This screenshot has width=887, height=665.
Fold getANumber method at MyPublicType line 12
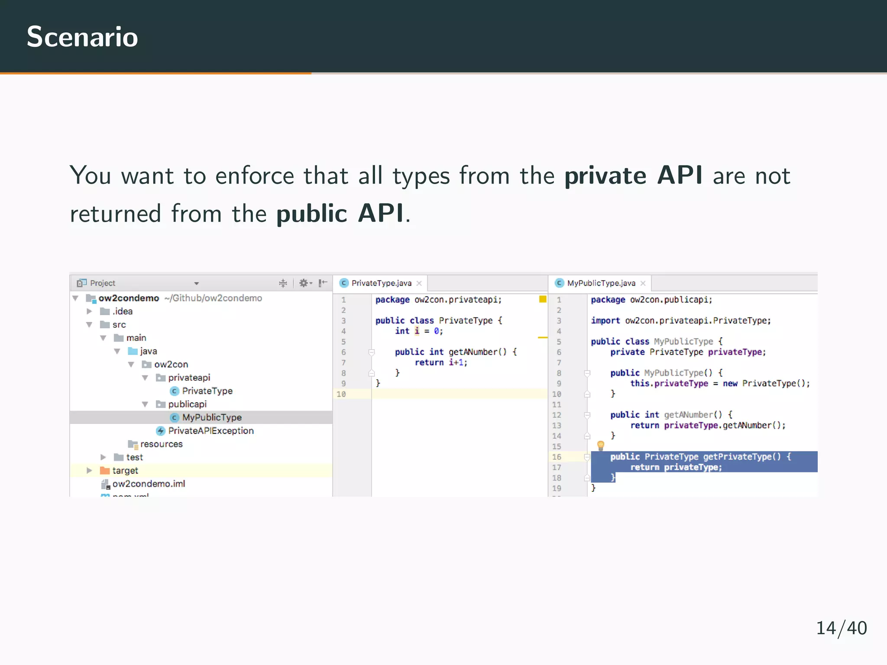tap(587, 415)
